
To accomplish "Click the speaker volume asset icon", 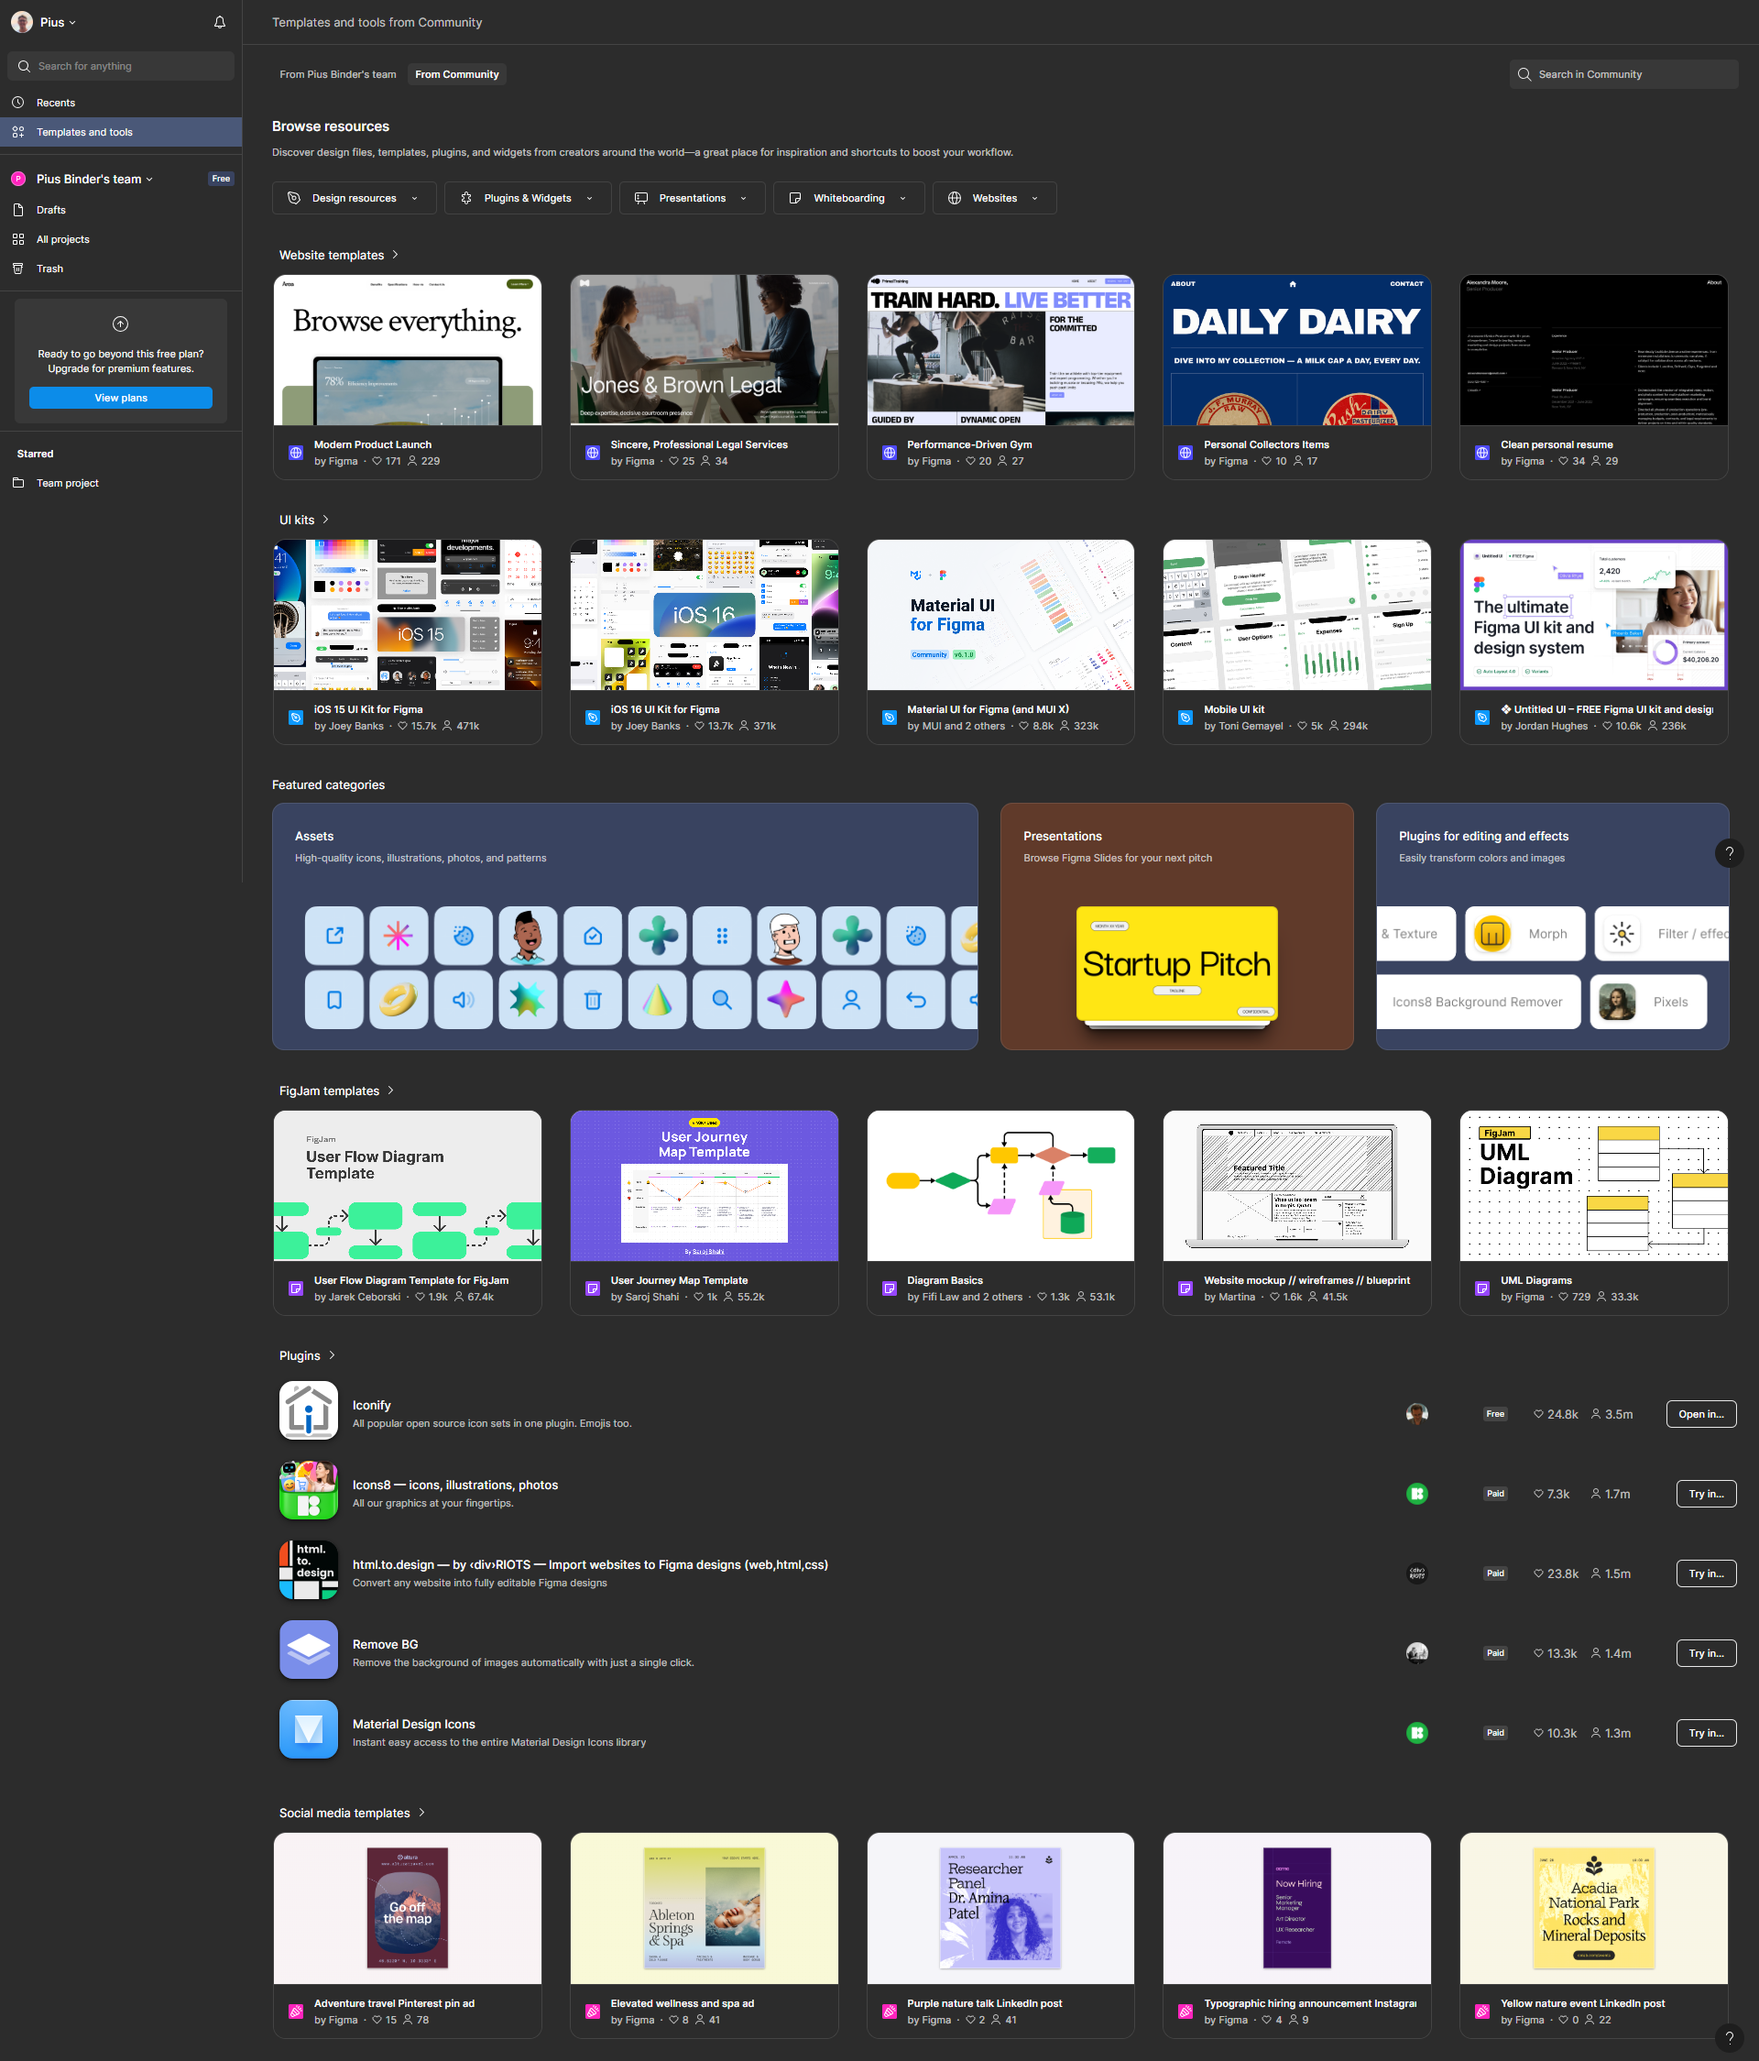I will pyautogui.click(x=464, y=1000).
